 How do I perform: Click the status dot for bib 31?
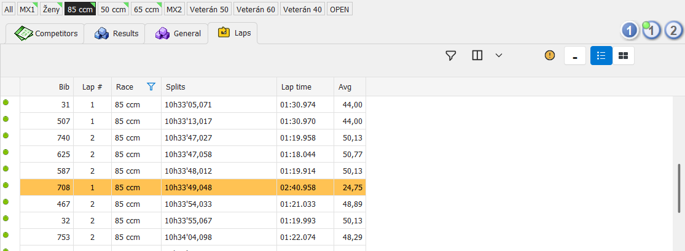pos(6,102)
